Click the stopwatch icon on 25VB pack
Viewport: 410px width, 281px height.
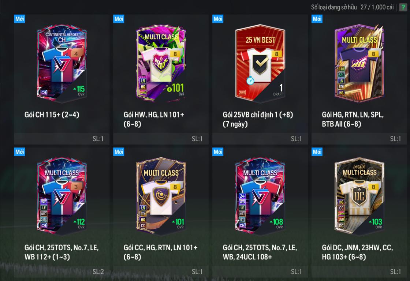[250, 80]
